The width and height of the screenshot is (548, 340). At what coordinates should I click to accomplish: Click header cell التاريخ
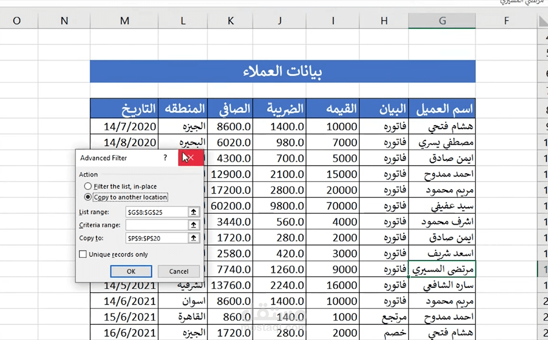pyautogui.click(x=124, y=109)
